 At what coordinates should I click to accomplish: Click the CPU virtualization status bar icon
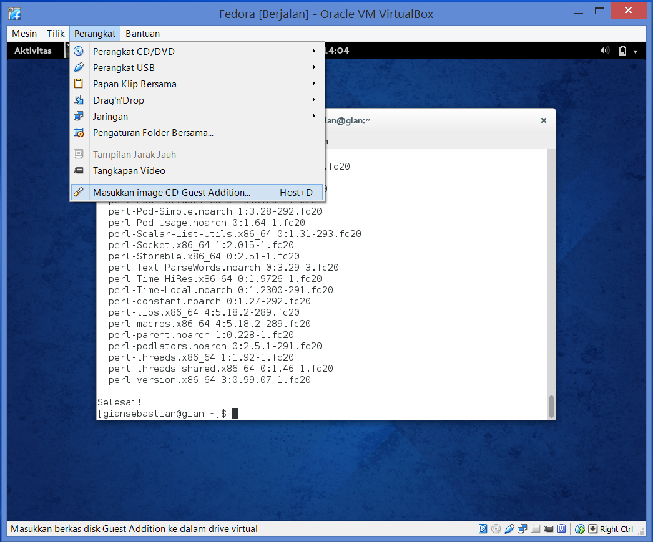click(x=562, y=529)
